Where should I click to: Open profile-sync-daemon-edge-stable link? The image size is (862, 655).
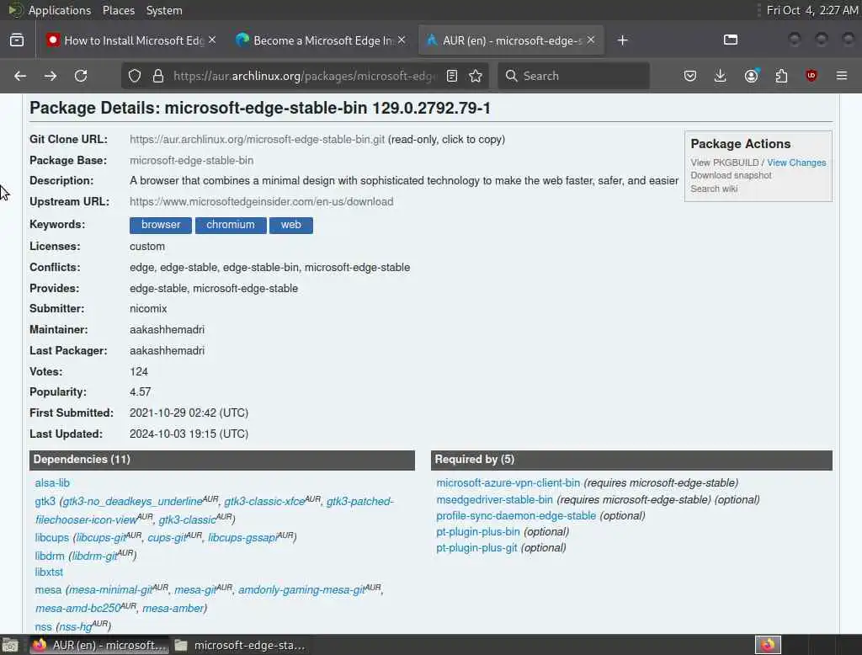[516, 516]
